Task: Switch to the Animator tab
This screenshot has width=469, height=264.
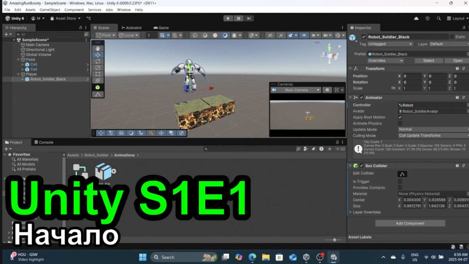Action: point(131,28)
